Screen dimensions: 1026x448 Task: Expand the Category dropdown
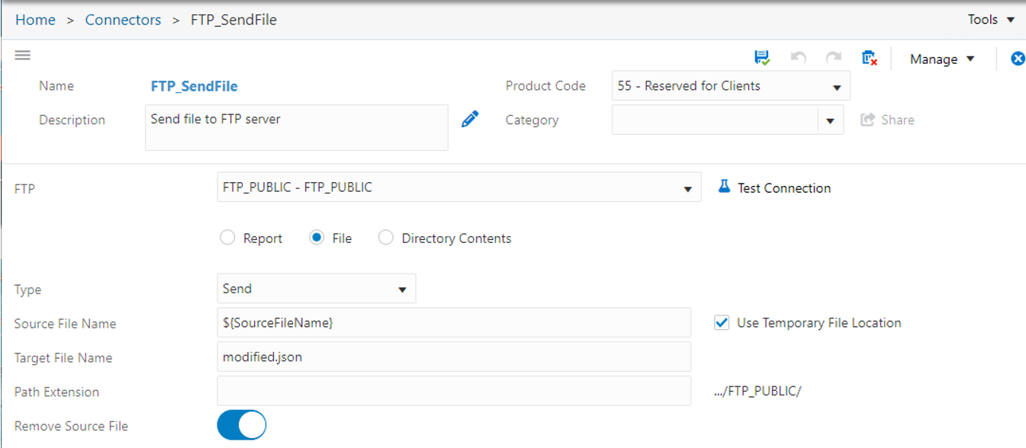coord(830,120)
